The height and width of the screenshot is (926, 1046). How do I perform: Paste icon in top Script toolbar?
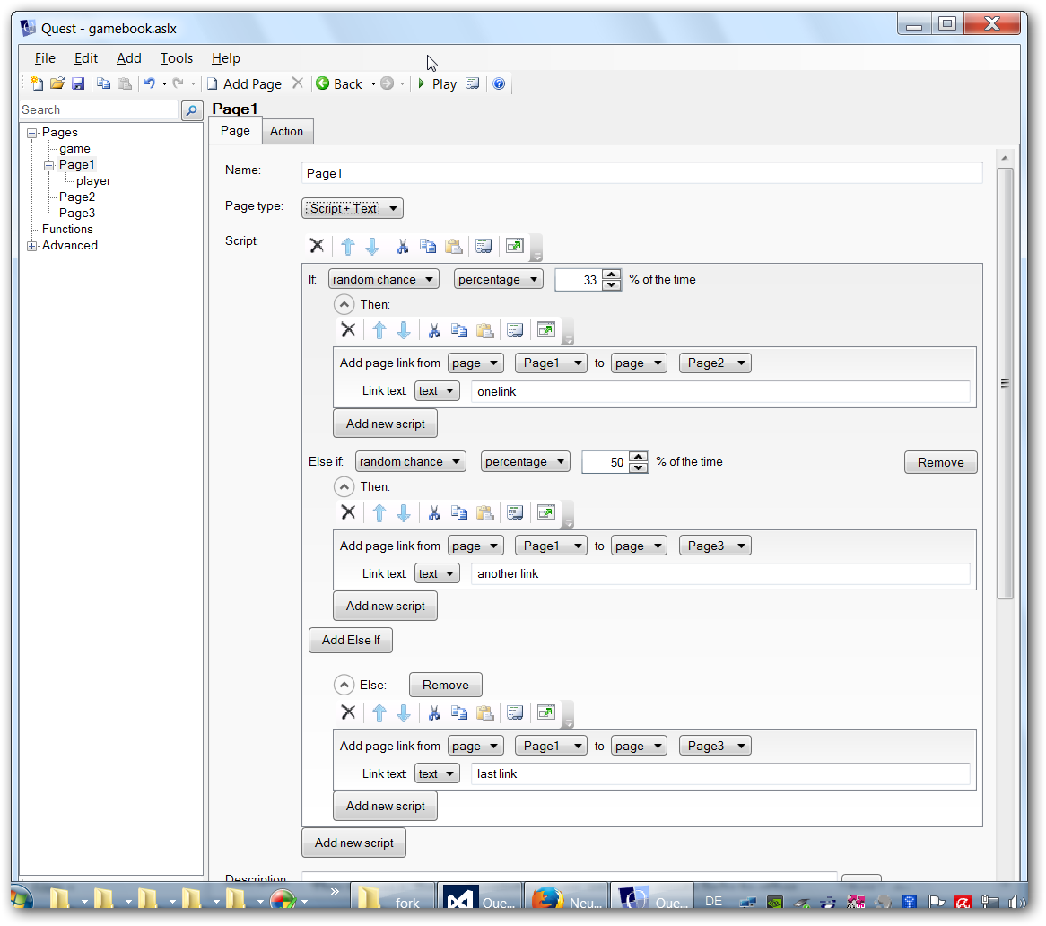point(454,246)
